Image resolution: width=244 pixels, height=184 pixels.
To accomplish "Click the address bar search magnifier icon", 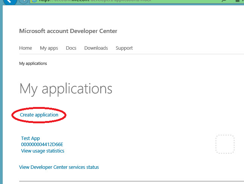I will tap(224, 1).
